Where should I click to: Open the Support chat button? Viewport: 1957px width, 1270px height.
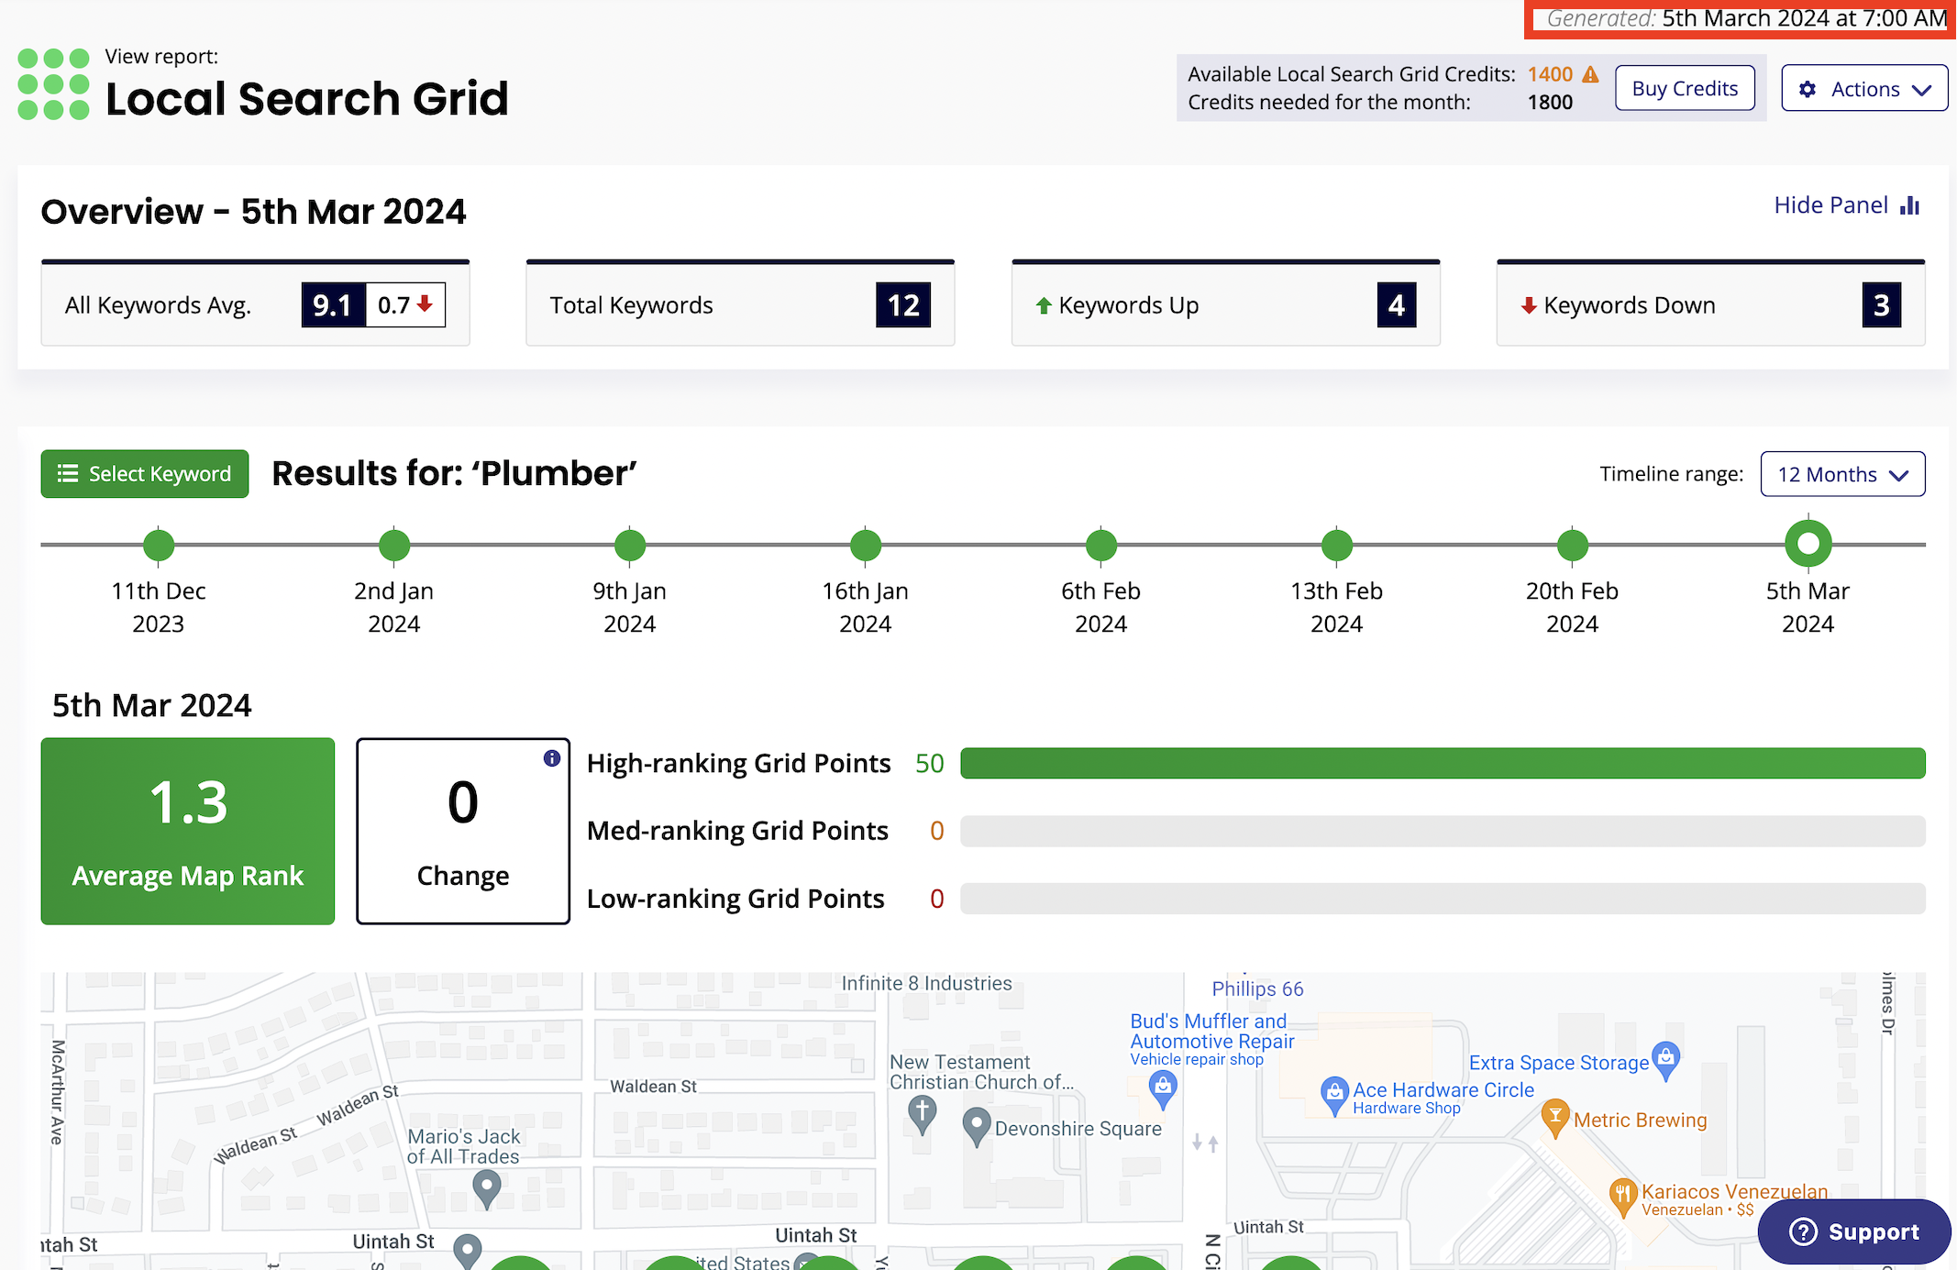pos(1853,1231)
